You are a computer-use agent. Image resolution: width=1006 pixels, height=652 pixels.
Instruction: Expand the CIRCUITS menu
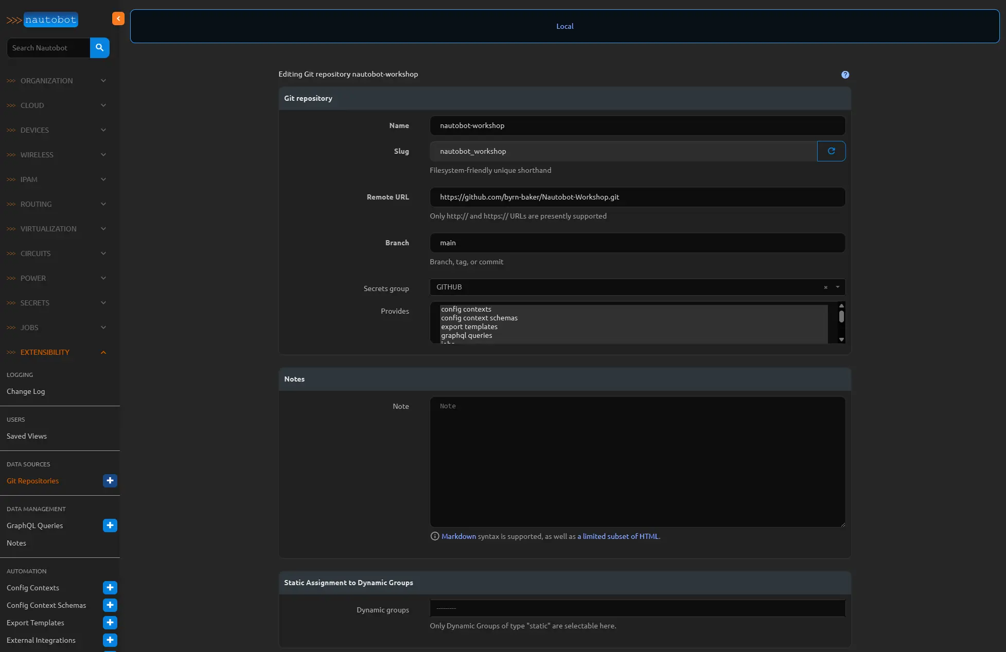pos(57,253)
